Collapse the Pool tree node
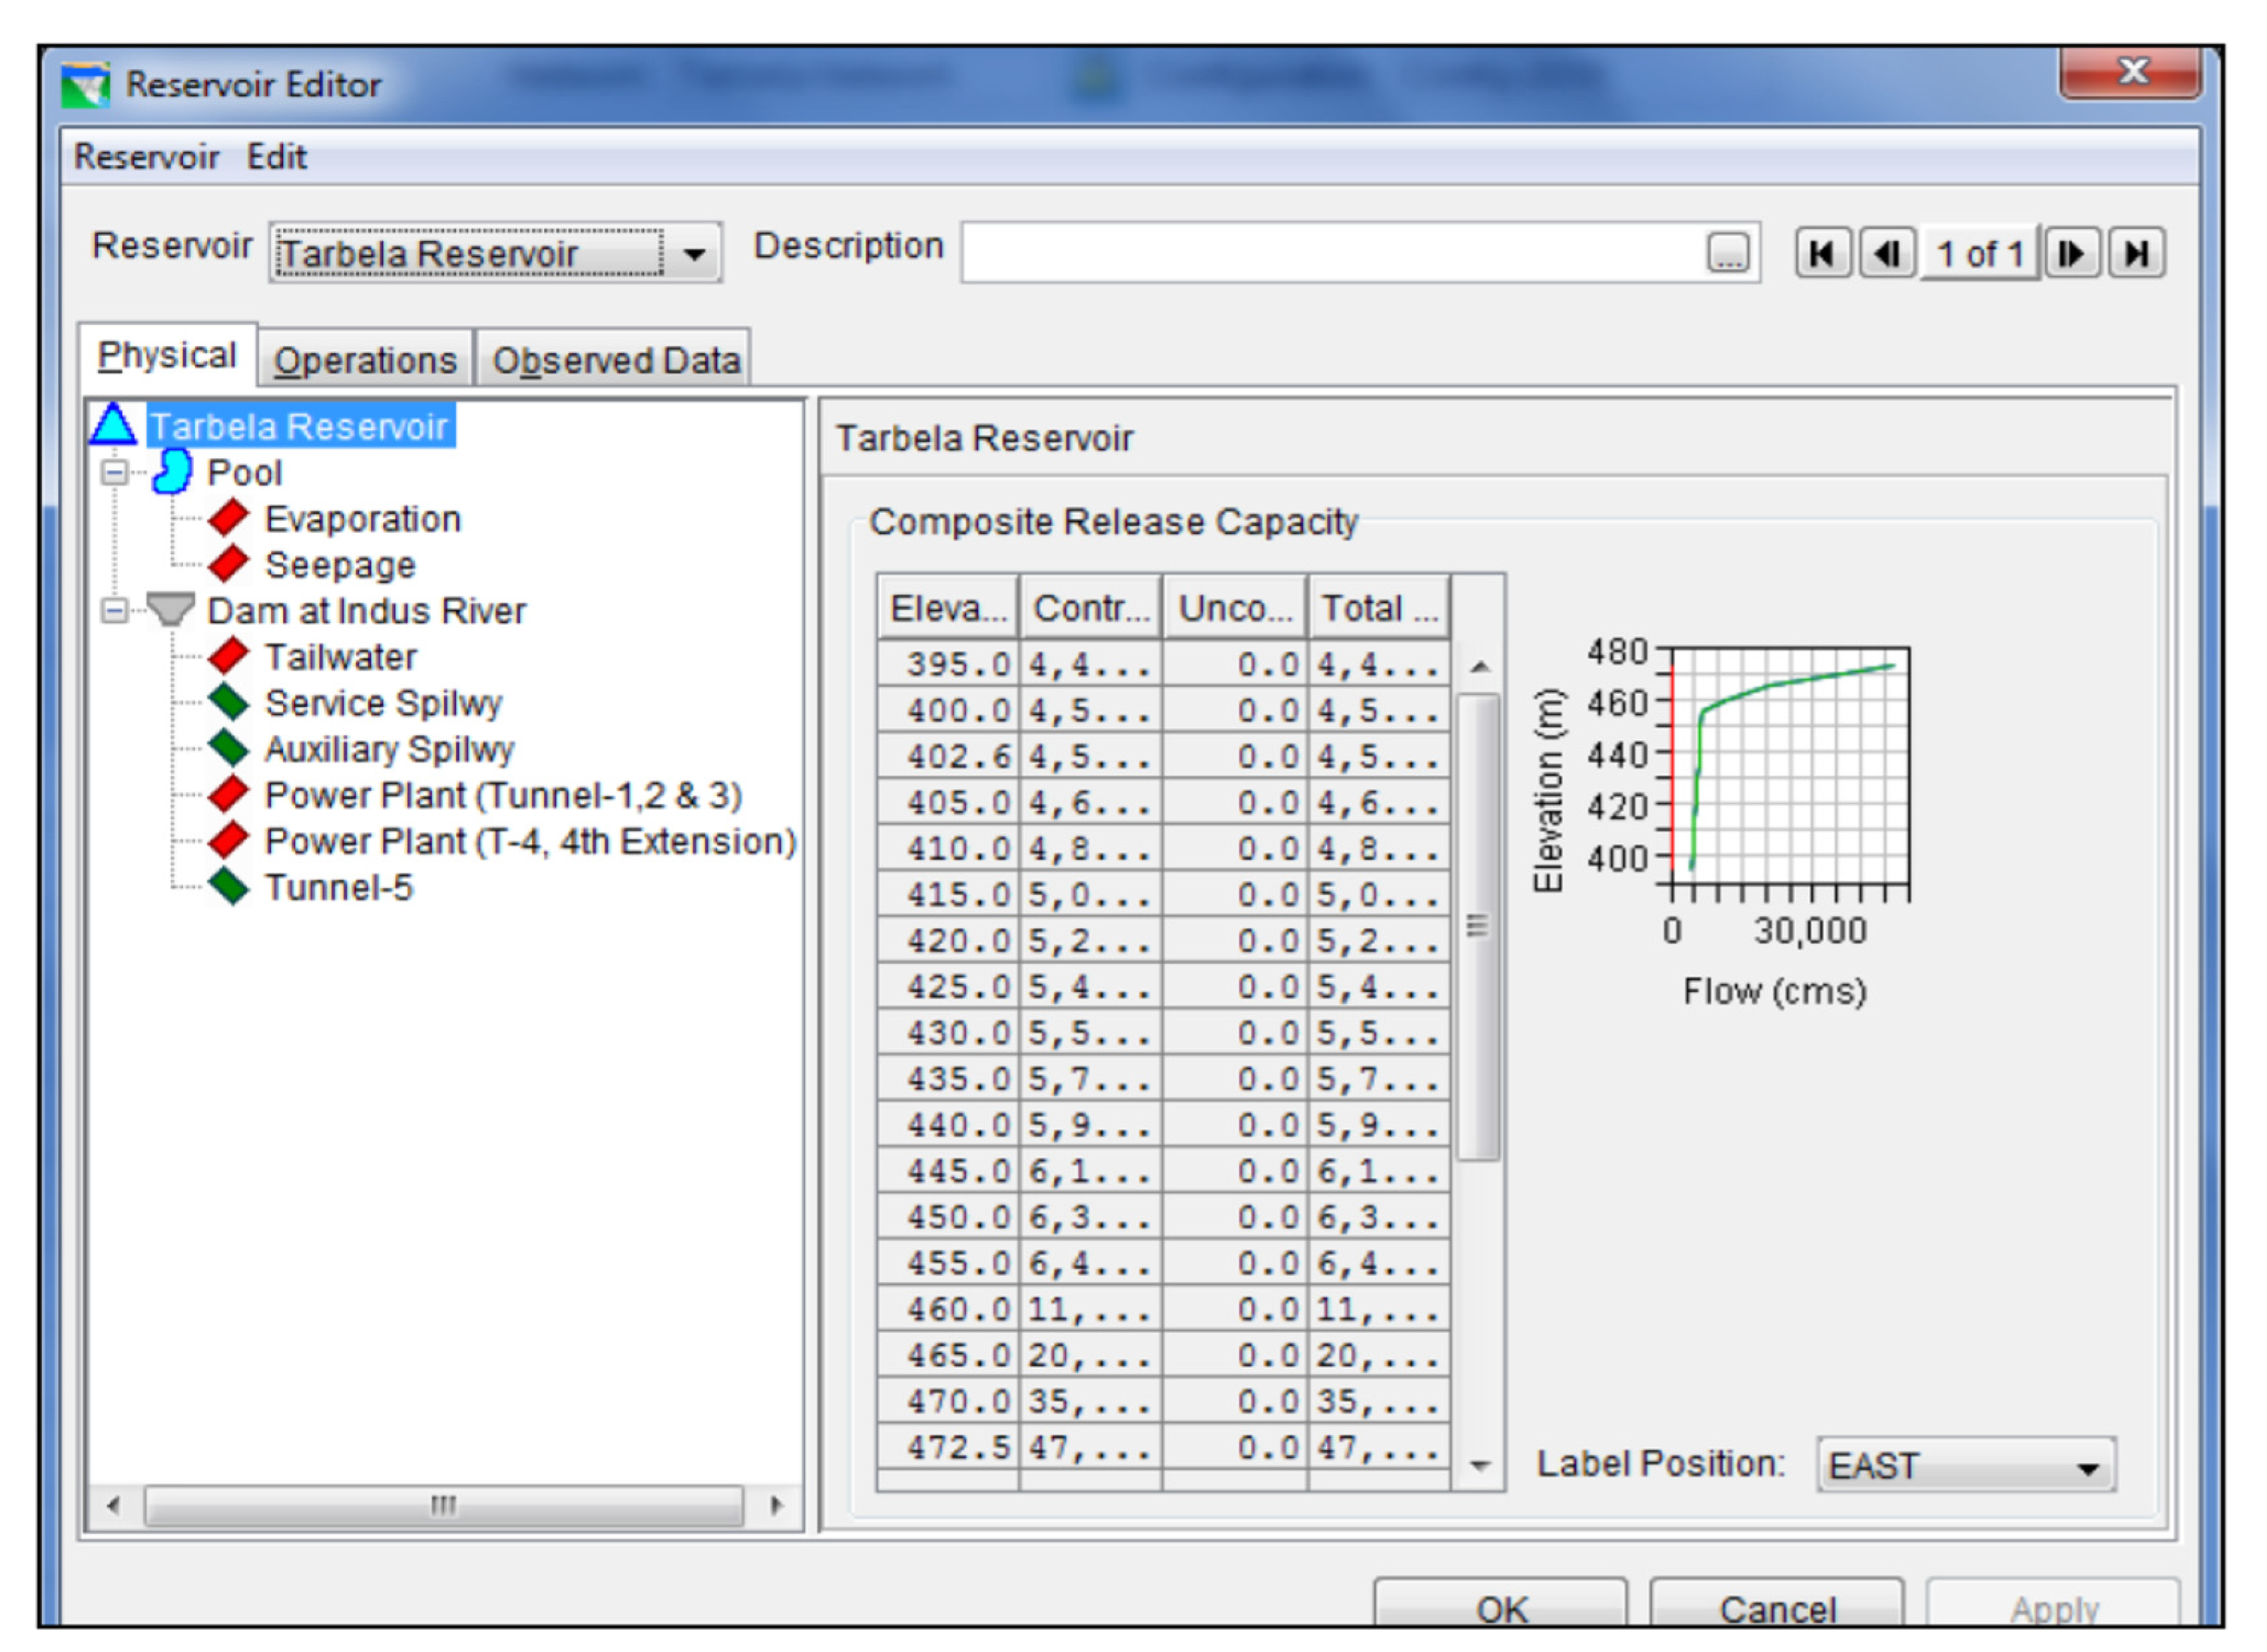Image resolution: width=2267 pixels, height=1652 pixels. pos(115,472)
